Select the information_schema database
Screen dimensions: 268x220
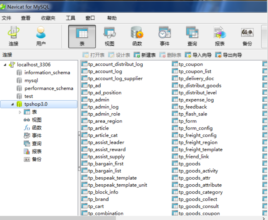[47, 73]
